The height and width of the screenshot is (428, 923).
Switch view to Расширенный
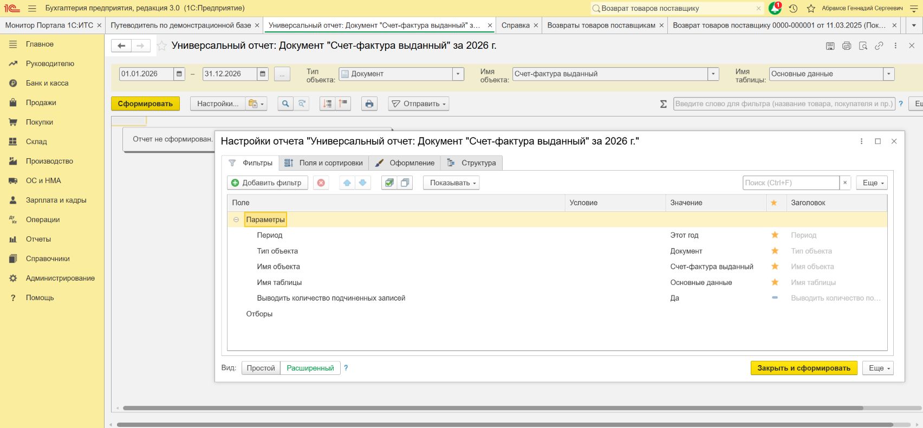pos(310,368)
